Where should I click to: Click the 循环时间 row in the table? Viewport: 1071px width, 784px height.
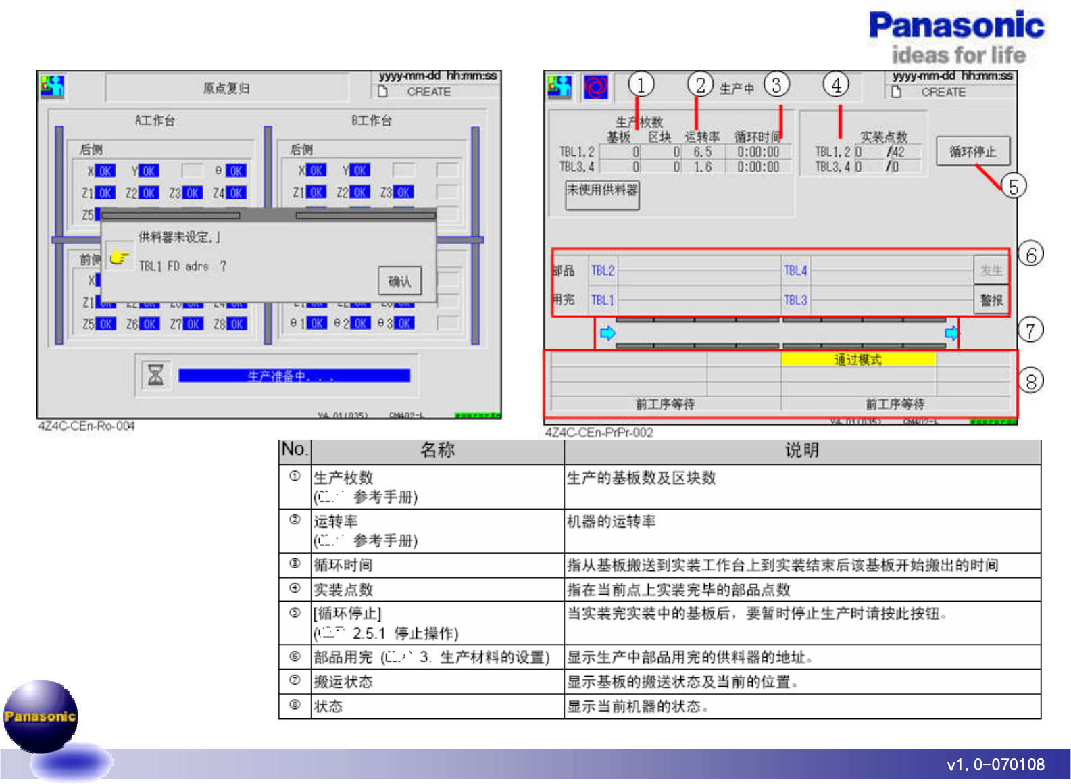pyautogui.click(x=659, y=565)
